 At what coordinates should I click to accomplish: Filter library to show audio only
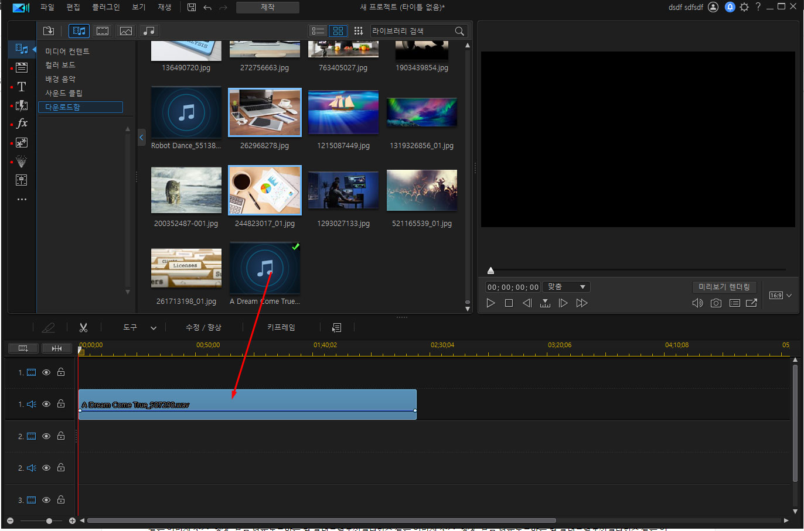coord(149,31)
